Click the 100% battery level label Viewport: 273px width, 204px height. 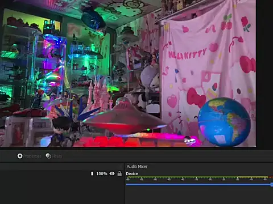click(x=102, y=173)
